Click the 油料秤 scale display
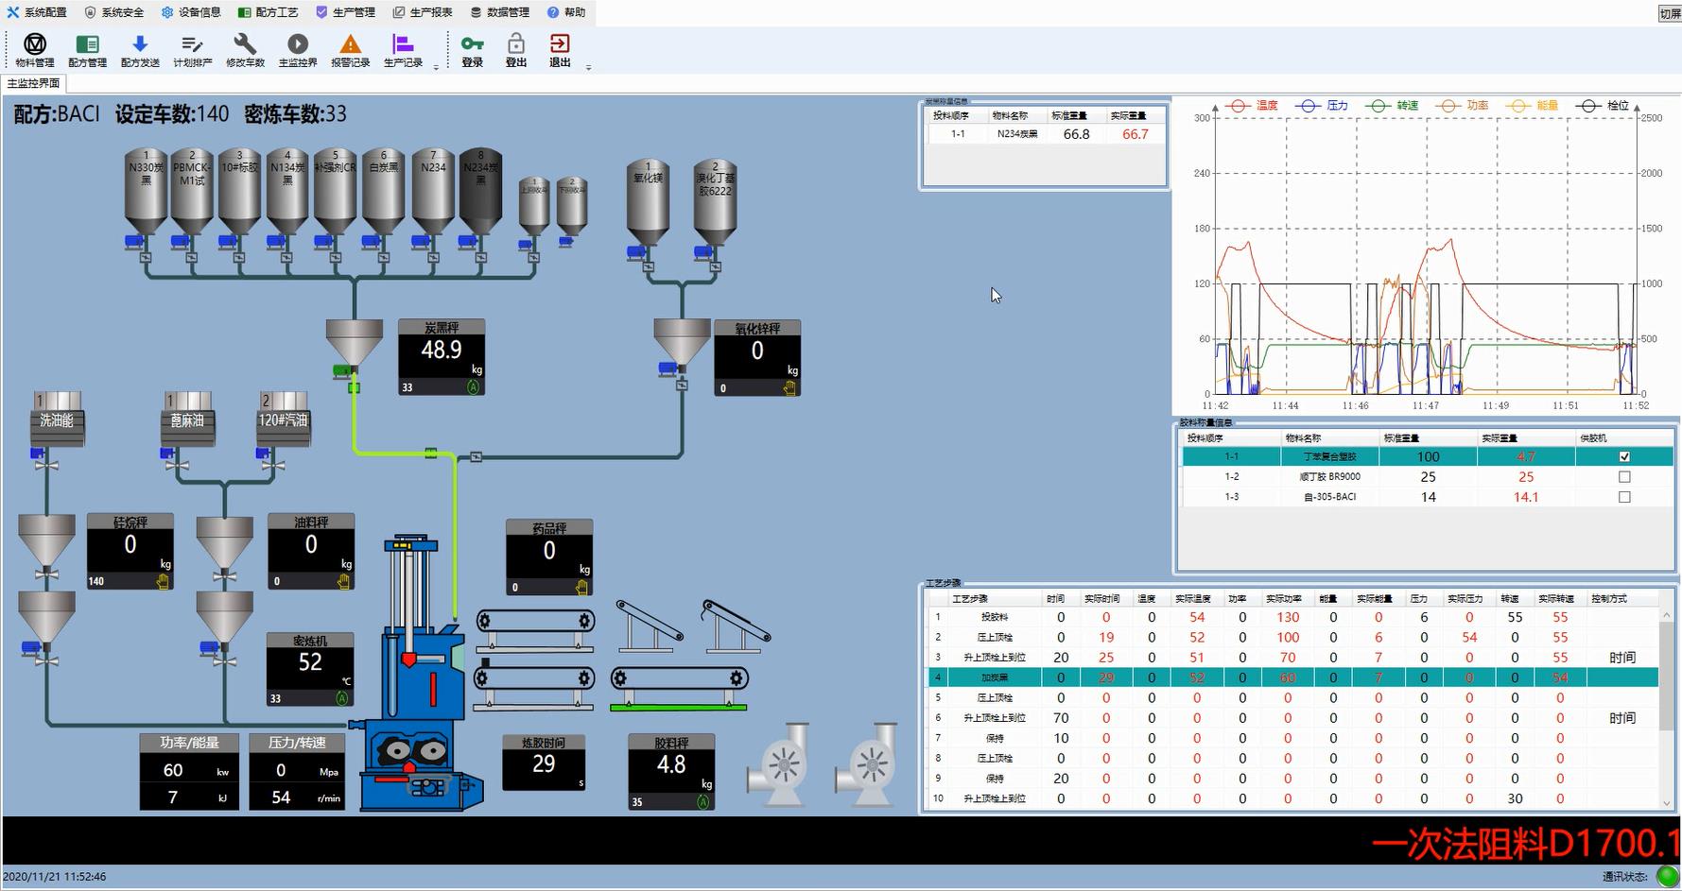This screenshot has height=891, width=1682. point(311,552)
